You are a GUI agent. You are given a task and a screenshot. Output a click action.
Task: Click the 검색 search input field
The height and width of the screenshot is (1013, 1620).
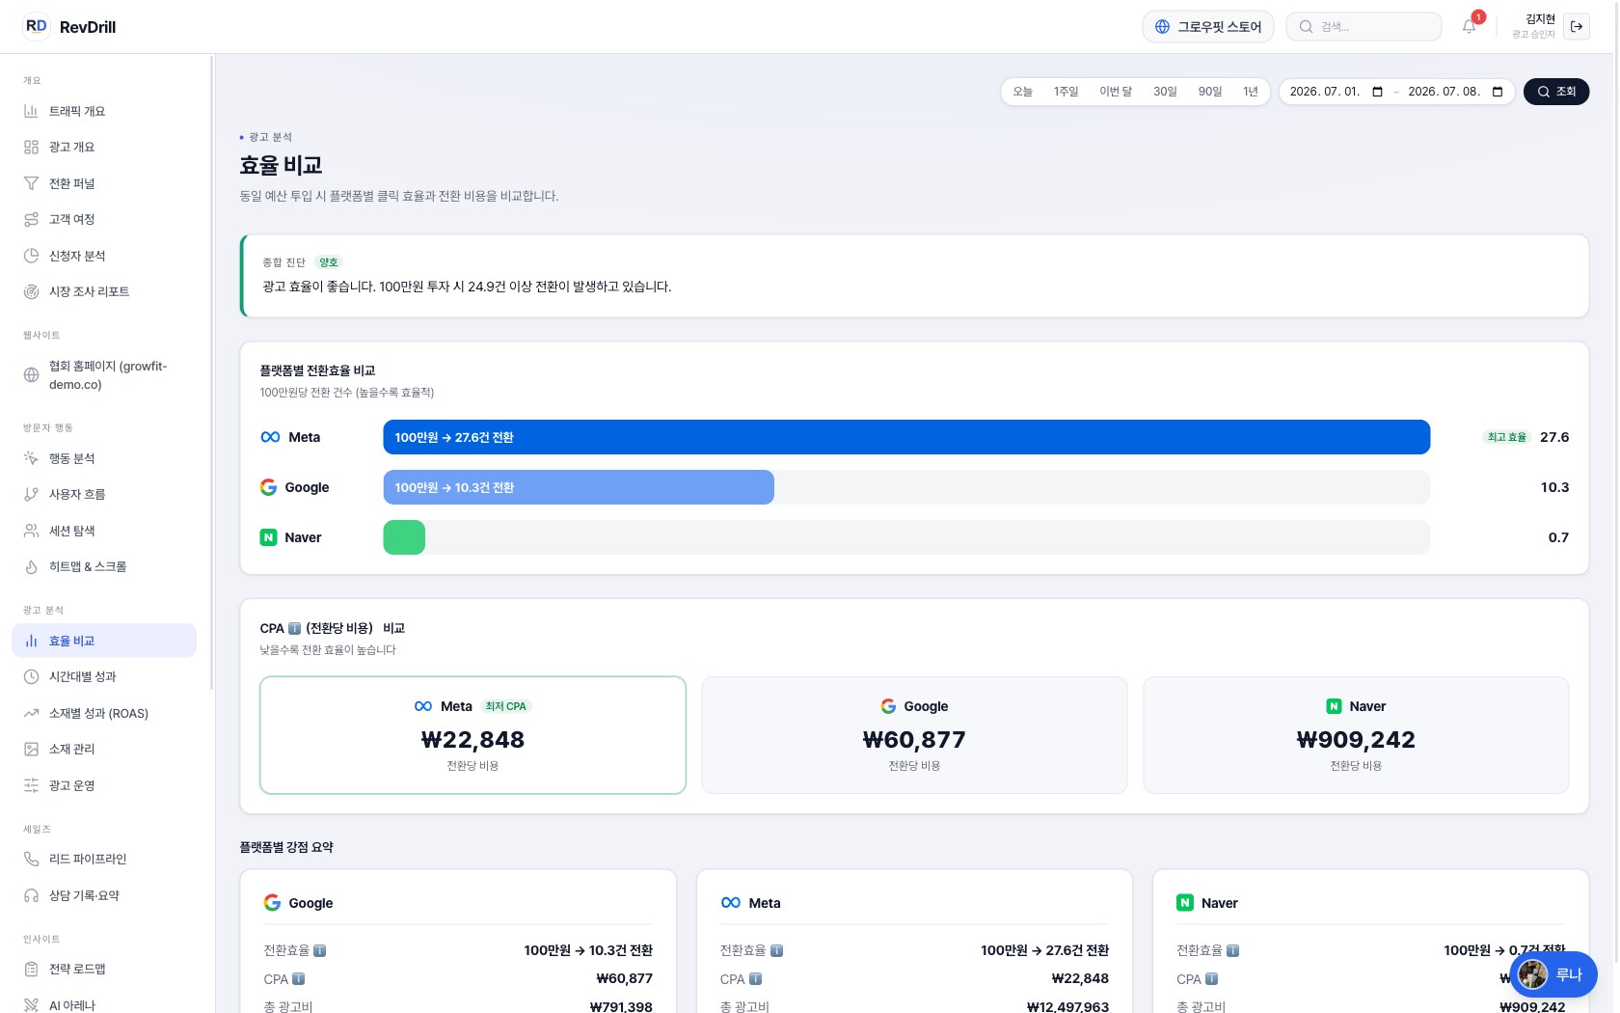pos(1363,26)
